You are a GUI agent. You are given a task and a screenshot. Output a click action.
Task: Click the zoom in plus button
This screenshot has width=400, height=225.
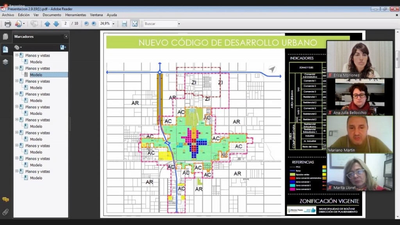[x=94, y=24]
